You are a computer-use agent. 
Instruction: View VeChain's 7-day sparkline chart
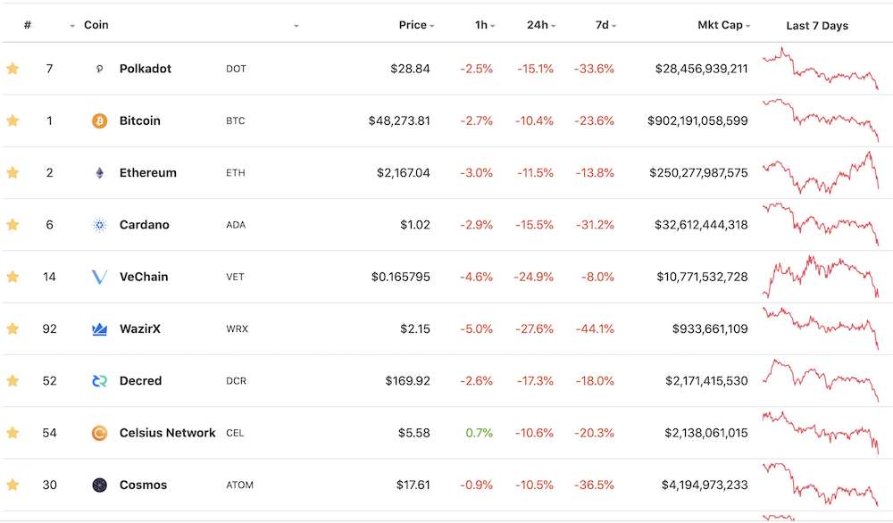[x=821, y=278]
